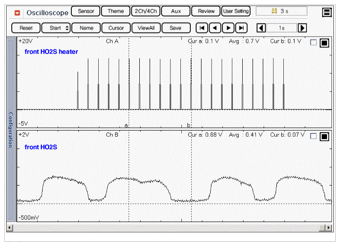The image size is (340, 246).
Task: Jump to first record with skip-start icon
Action: coord(202,28)
